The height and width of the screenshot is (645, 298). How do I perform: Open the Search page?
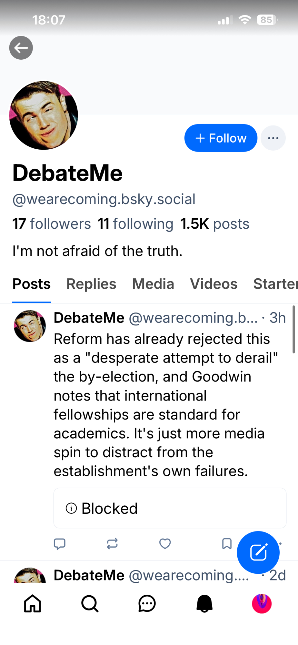(90, 603)
